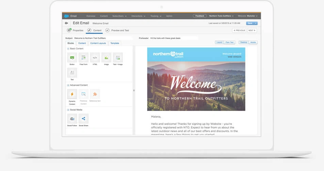The width and height of the screenshot is (324, 171).
Task: Click the 'Welcome aboard!' header text
Action: tap(232, 54)
